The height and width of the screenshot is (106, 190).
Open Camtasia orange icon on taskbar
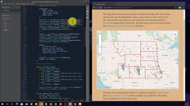41,104
